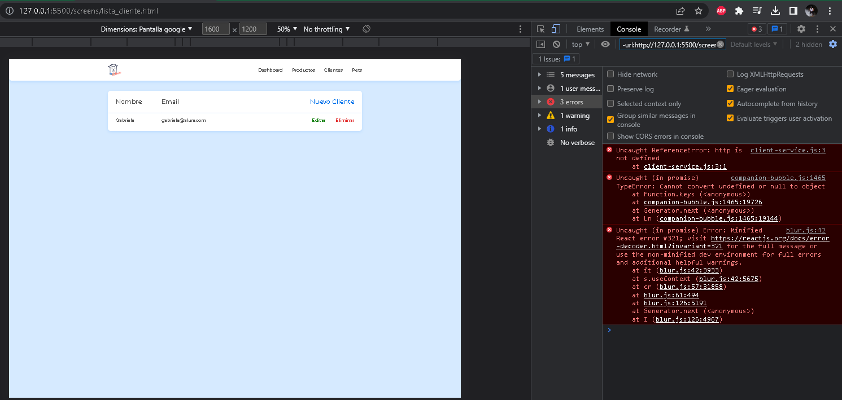Open the Chrome profile avatar
The height and width of the screenshot is (400, 842).
pyautogui.click(x=812, y=11)
